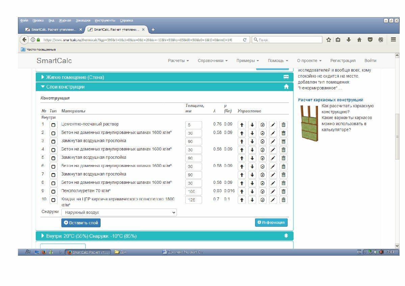Open the Файл menu
The height and width of the screenshot is (286, 405).
click(24, 21)
